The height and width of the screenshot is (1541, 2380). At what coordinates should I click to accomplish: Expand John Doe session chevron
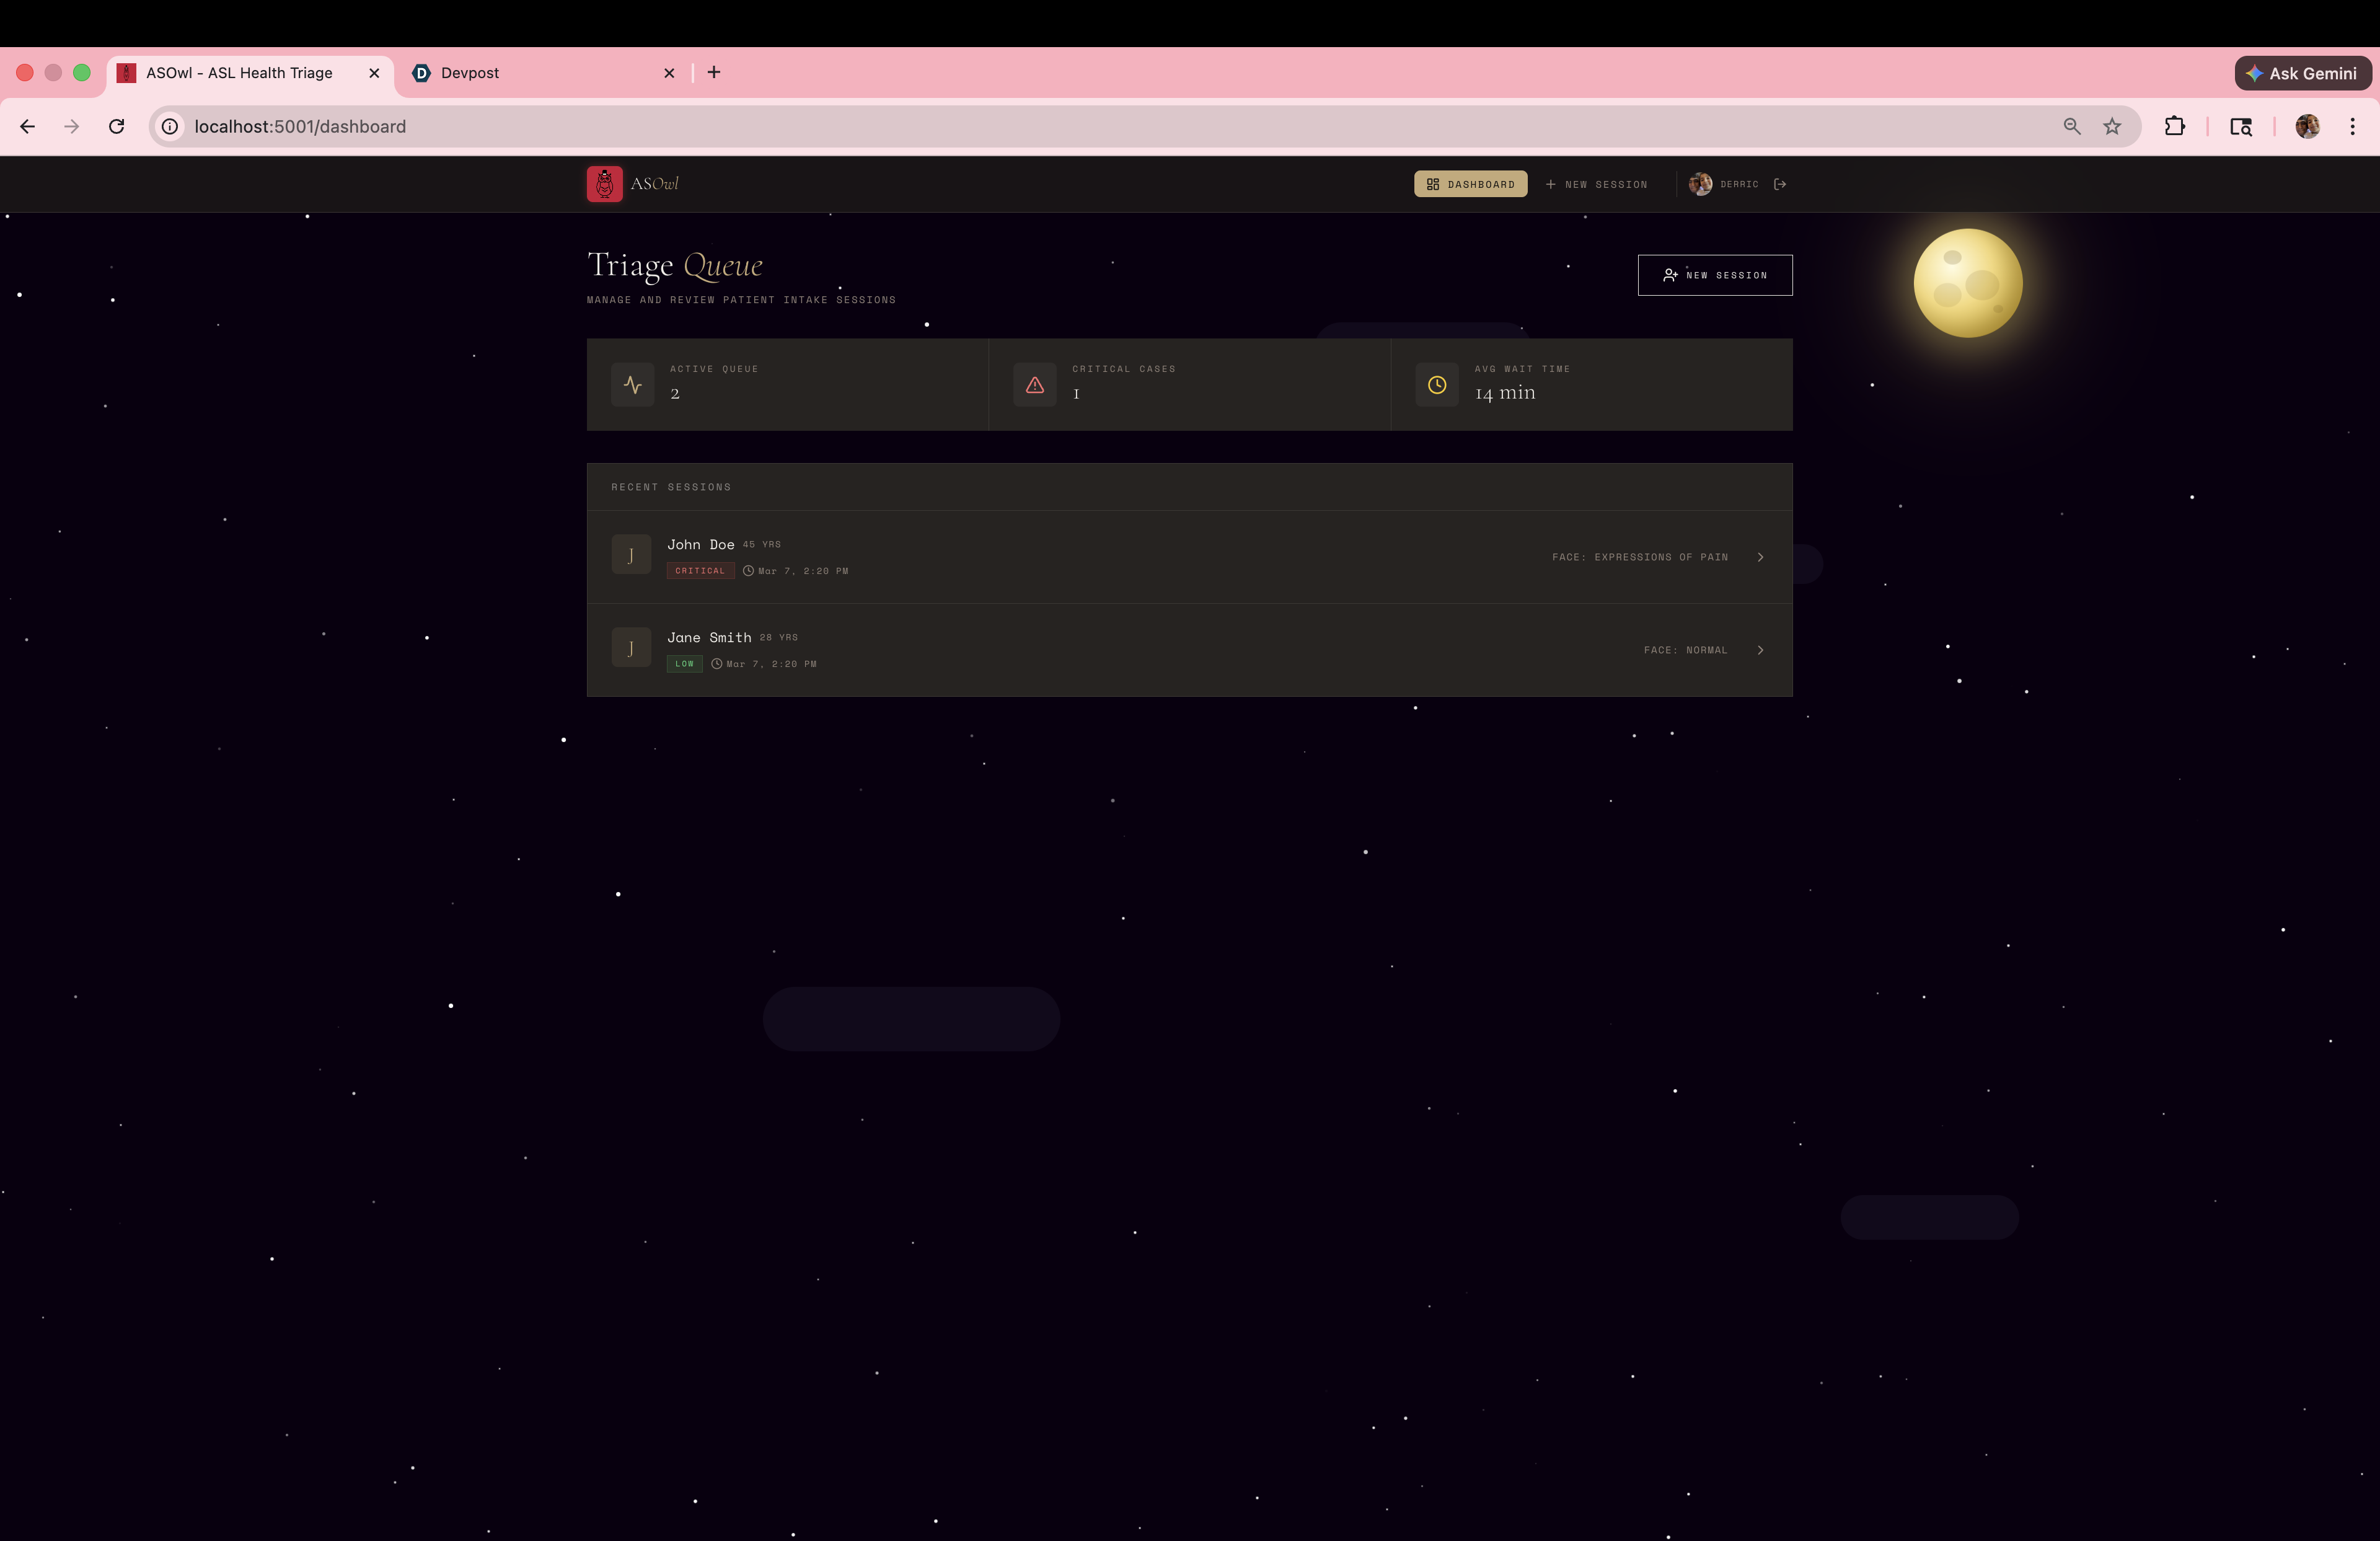click(1760, 557)
